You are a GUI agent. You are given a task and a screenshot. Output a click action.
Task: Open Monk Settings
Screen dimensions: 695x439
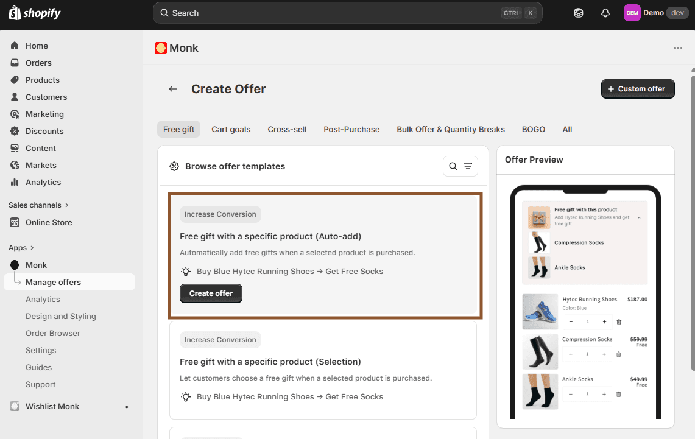tap(41, 350)
